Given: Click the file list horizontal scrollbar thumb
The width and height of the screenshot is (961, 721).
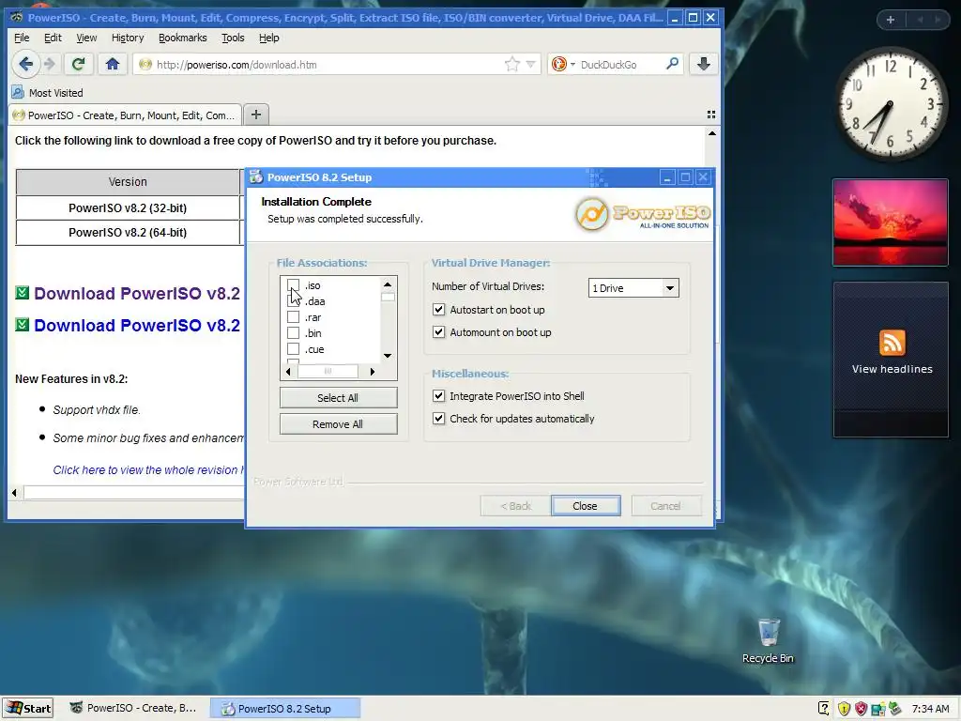Looking at the screenshot, I should 328,371.
